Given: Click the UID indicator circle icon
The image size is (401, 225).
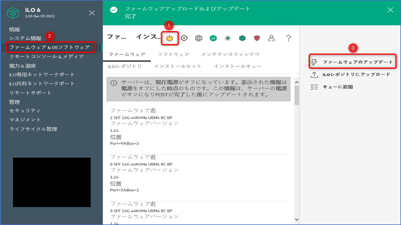Looking at the screenshot, I should click(x=184, y=38).
